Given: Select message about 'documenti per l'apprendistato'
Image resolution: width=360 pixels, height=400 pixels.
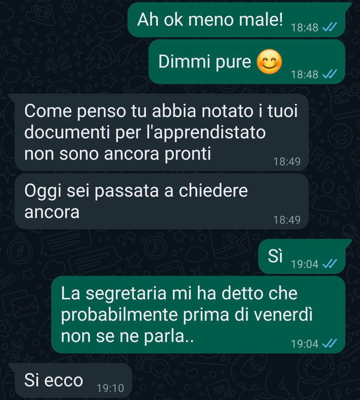Looking at the screenshot, I should tap(162, 133).
